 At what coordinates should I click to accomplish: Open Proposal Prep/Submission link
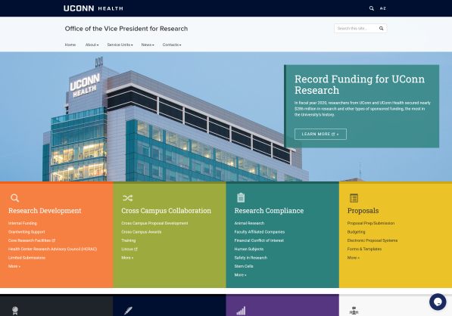tap(371, 223)
